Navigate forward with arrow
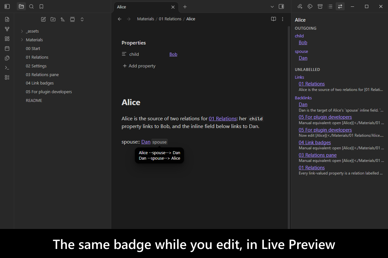This screenshot has width=388, height=258. (129, 19)
